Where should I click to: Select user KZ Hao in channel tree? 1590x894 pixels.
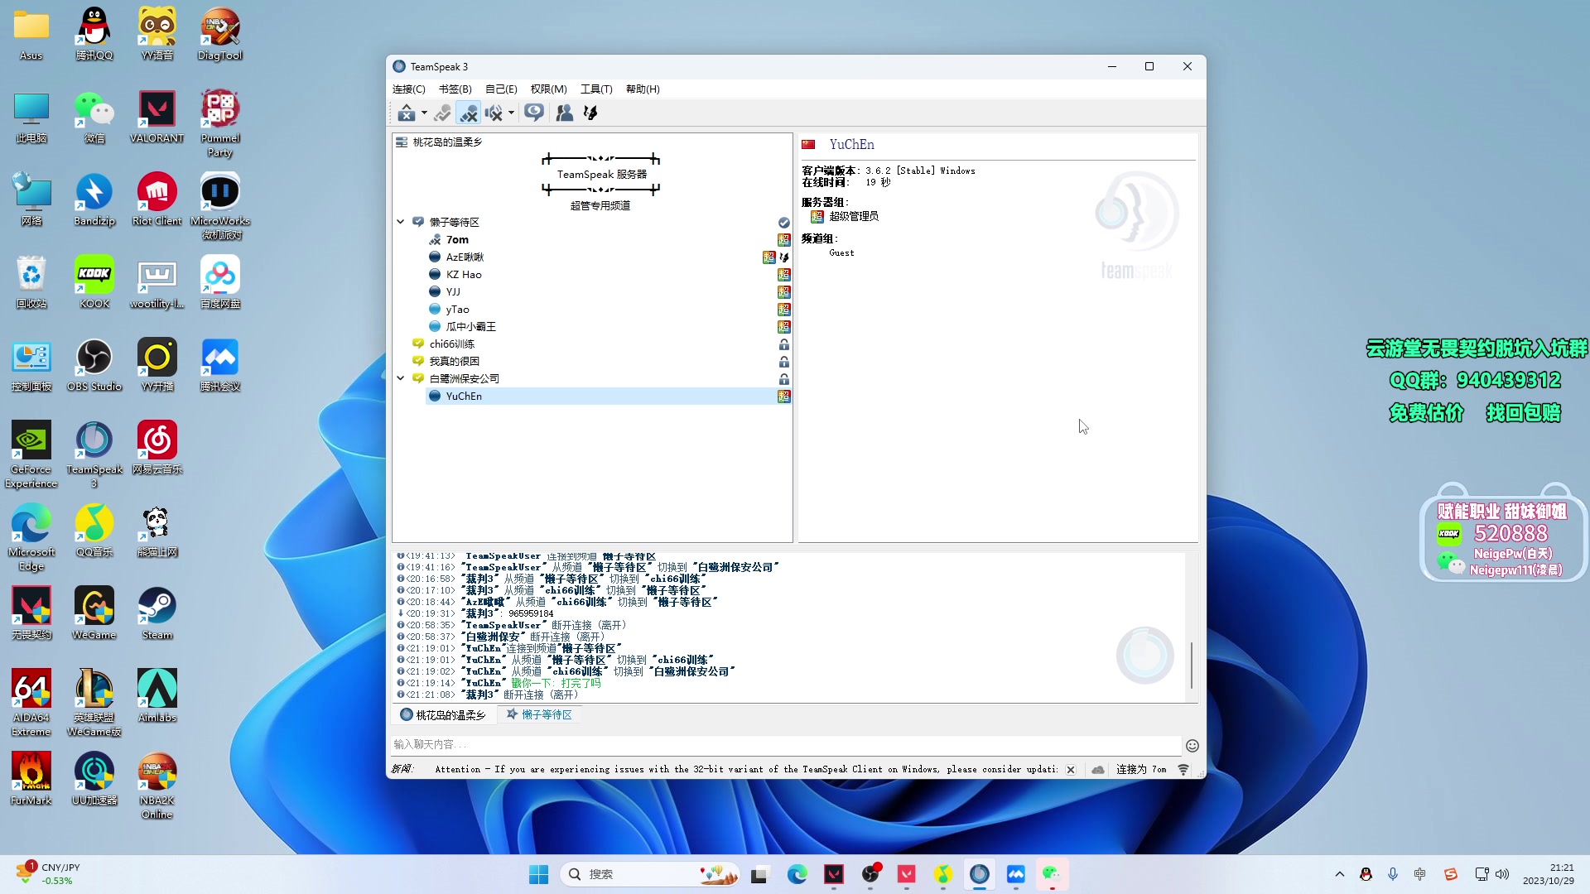[x=464, y=275]
